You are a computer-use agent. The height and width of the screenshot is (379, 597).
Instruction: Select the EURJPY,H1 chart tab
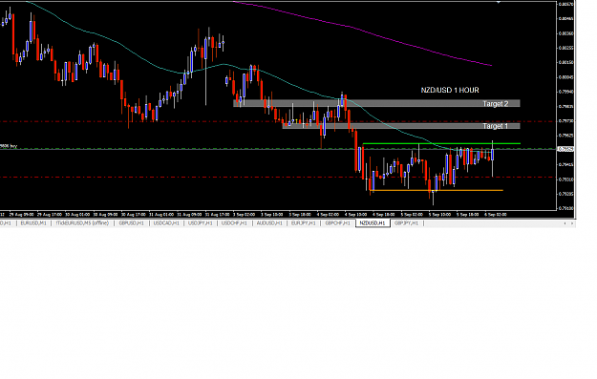coord(304,223)
